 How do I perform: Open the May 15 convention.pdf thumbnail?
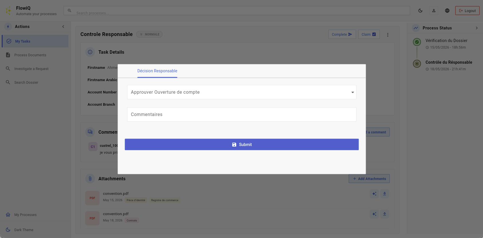(x=92, y=198)
